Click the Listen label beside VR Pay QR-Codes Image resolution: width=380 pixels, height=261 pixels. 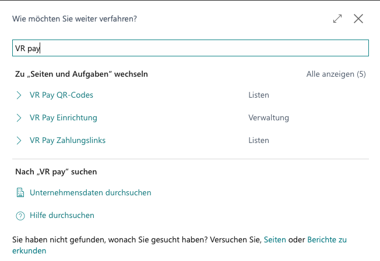[x=259, y=95]
